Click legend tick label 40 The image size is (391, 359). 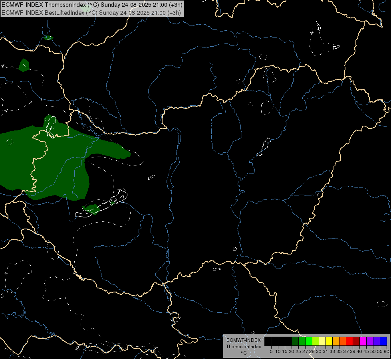click(x=359, y=351)
